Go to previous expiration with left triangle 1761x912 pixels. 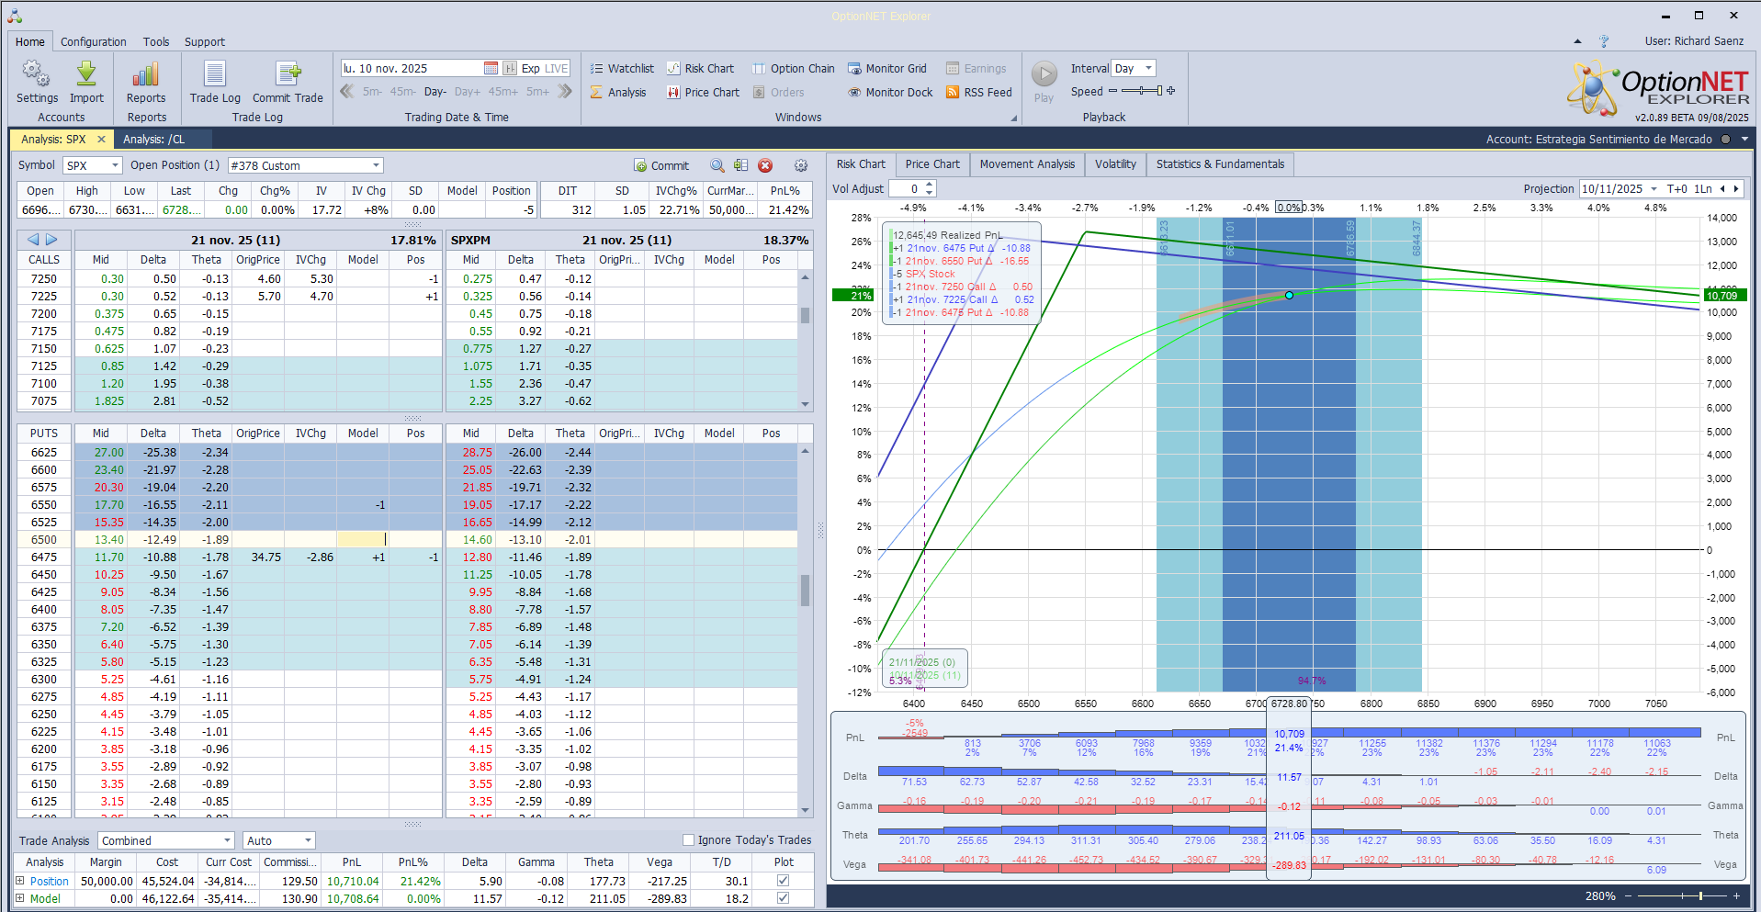(x=33, y=240)
